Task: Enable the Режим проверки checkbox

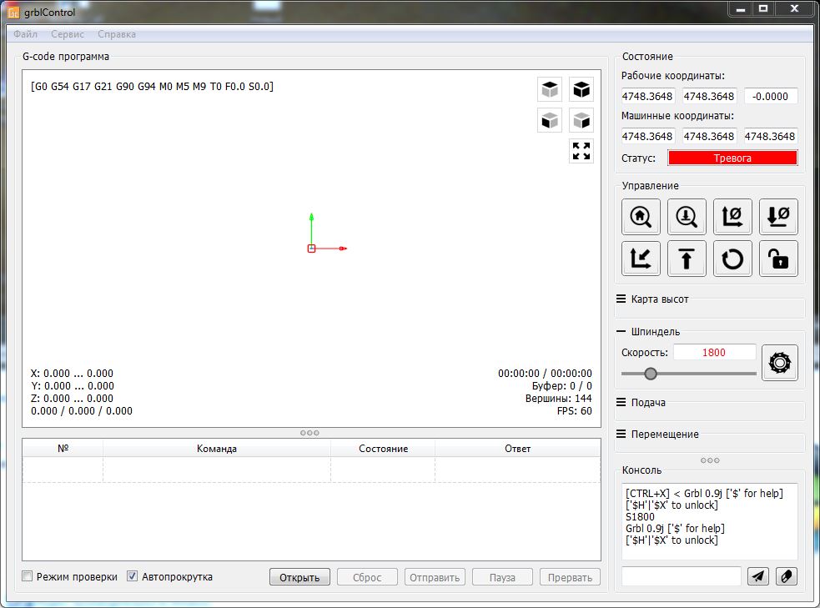Action: (x=28, y=576)
